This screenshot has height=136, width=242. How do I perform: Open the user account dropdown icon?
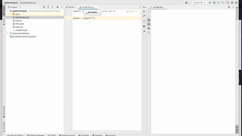tap(187, 3)
